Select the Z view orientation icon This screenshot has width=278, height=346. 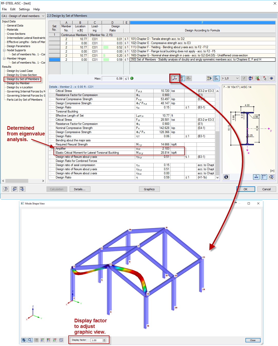55,340
